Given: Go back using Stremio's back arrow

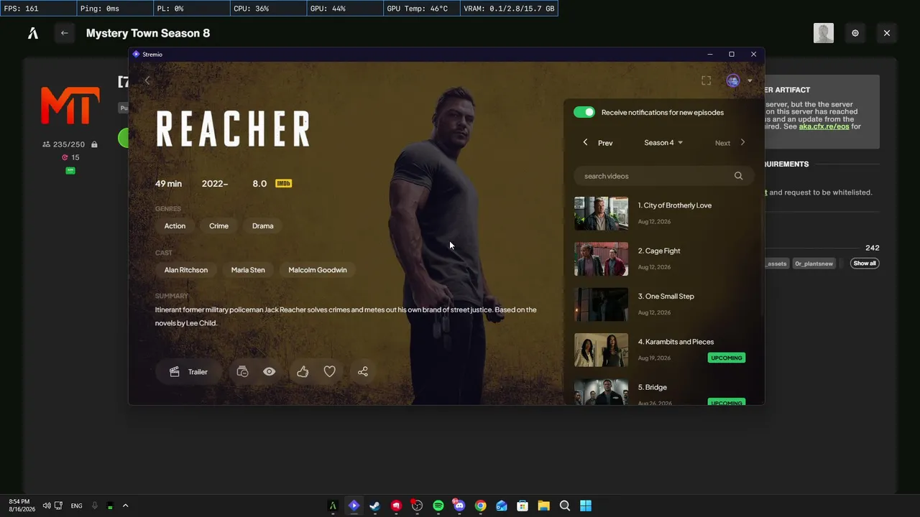Looking at the screenshot, I should tap(147, 80).
